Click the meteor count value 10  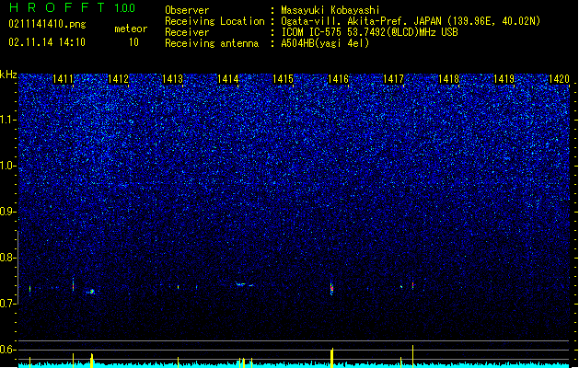click(133, 42)
